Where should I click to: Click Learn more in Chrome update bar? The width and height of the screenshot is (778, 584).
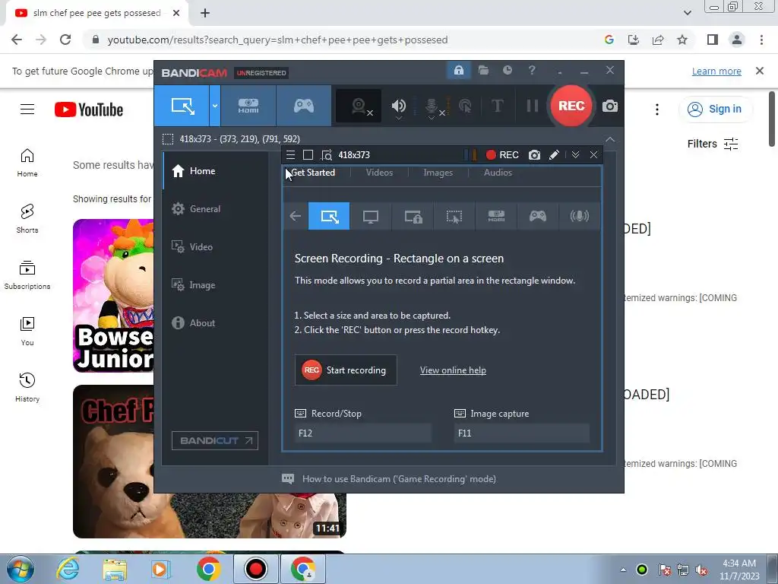[x=716, y=71]
